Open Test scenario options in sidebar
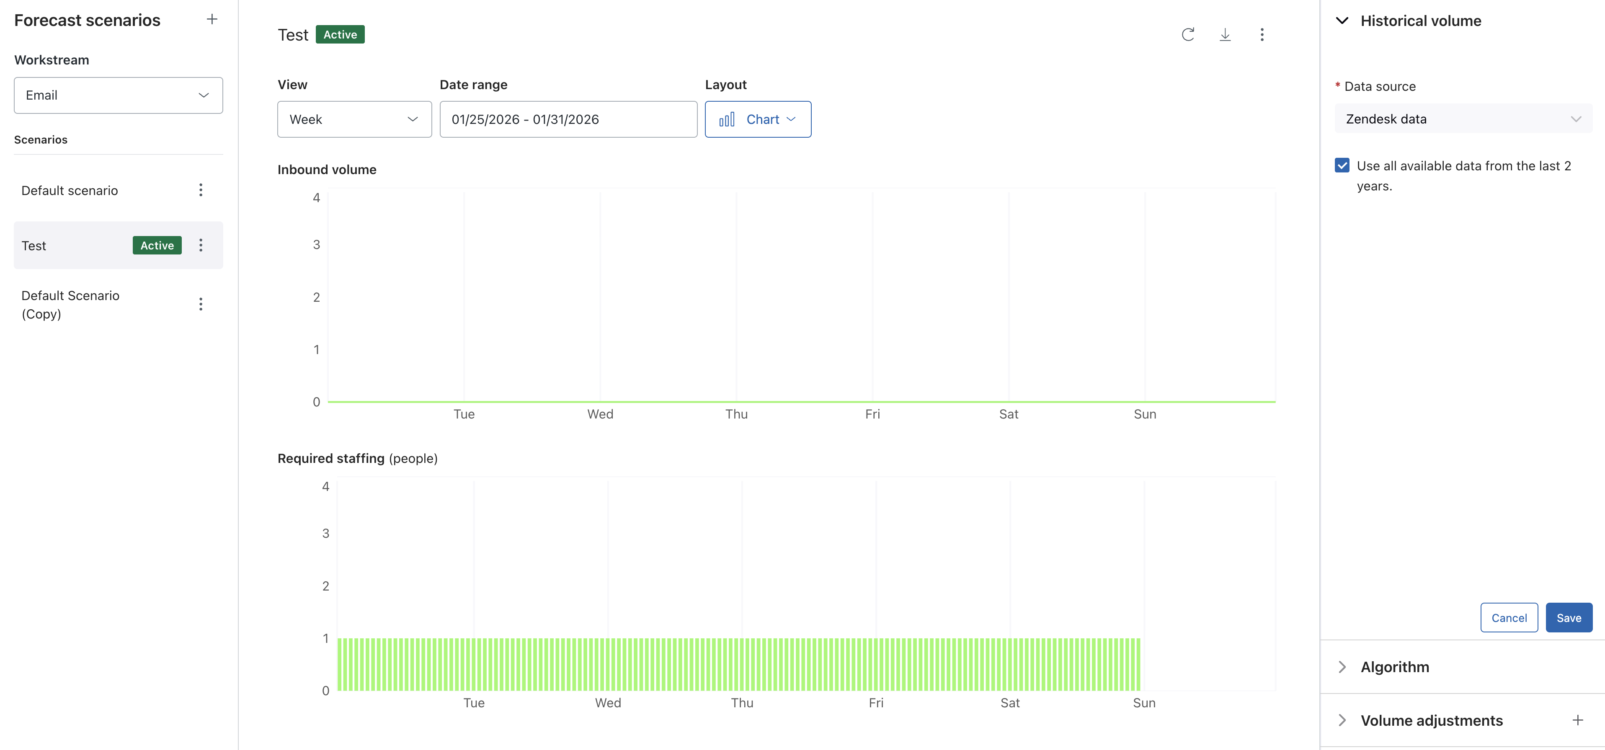Viewport: 1605px width, 750px height. coord(201,245)
